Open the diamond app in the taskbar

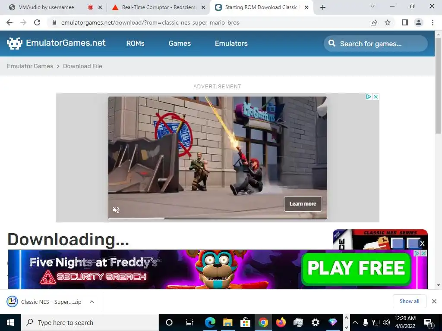tap(333, 322)
